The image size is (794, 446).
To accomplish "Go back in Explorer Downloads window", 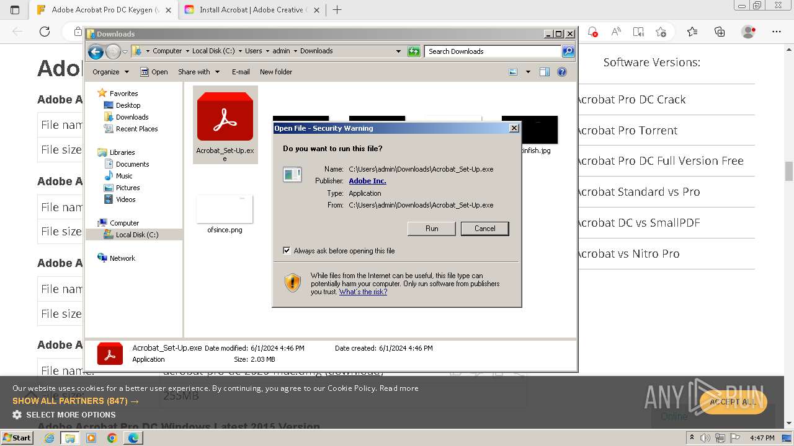I will tap(96, 51).
